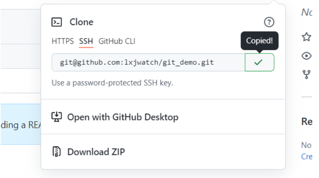Switch to the HTTPS clone tab
This screenshot has height=178, width=319.
63,41
